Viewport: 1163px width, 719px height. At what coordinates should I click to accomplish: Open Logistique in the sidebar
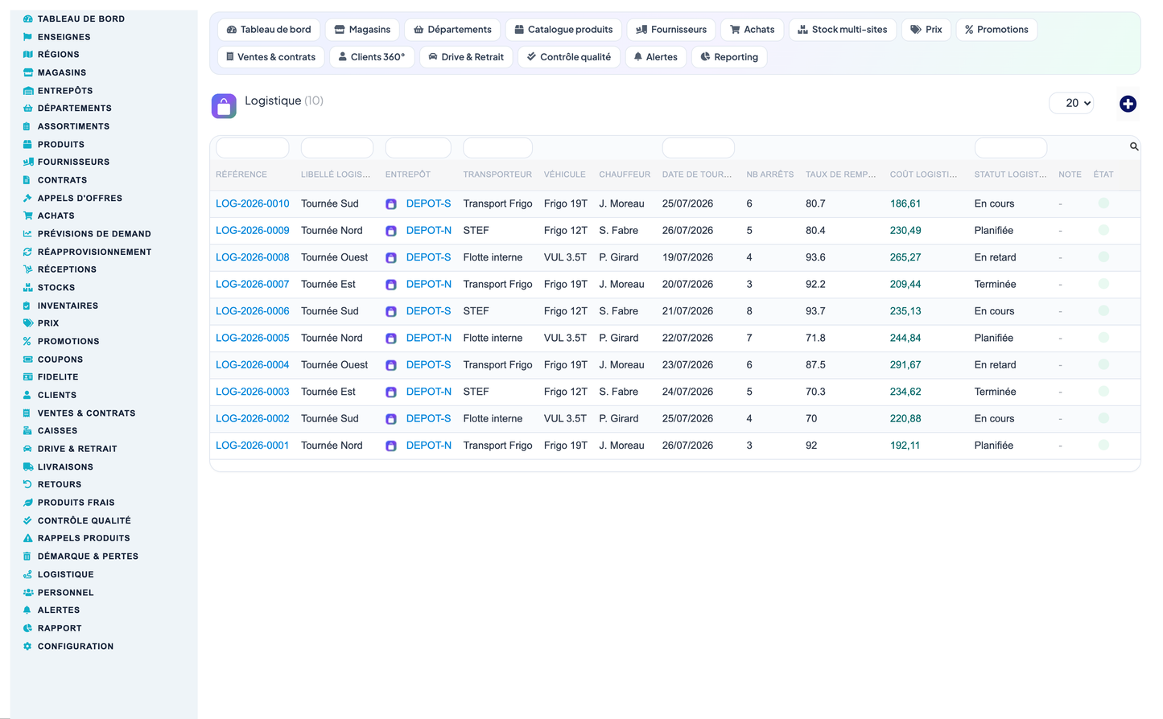coord(66,574)
